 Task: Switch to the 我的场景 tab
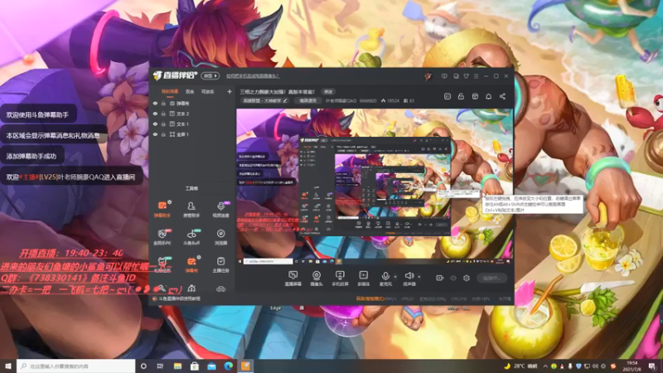point(170,91)
